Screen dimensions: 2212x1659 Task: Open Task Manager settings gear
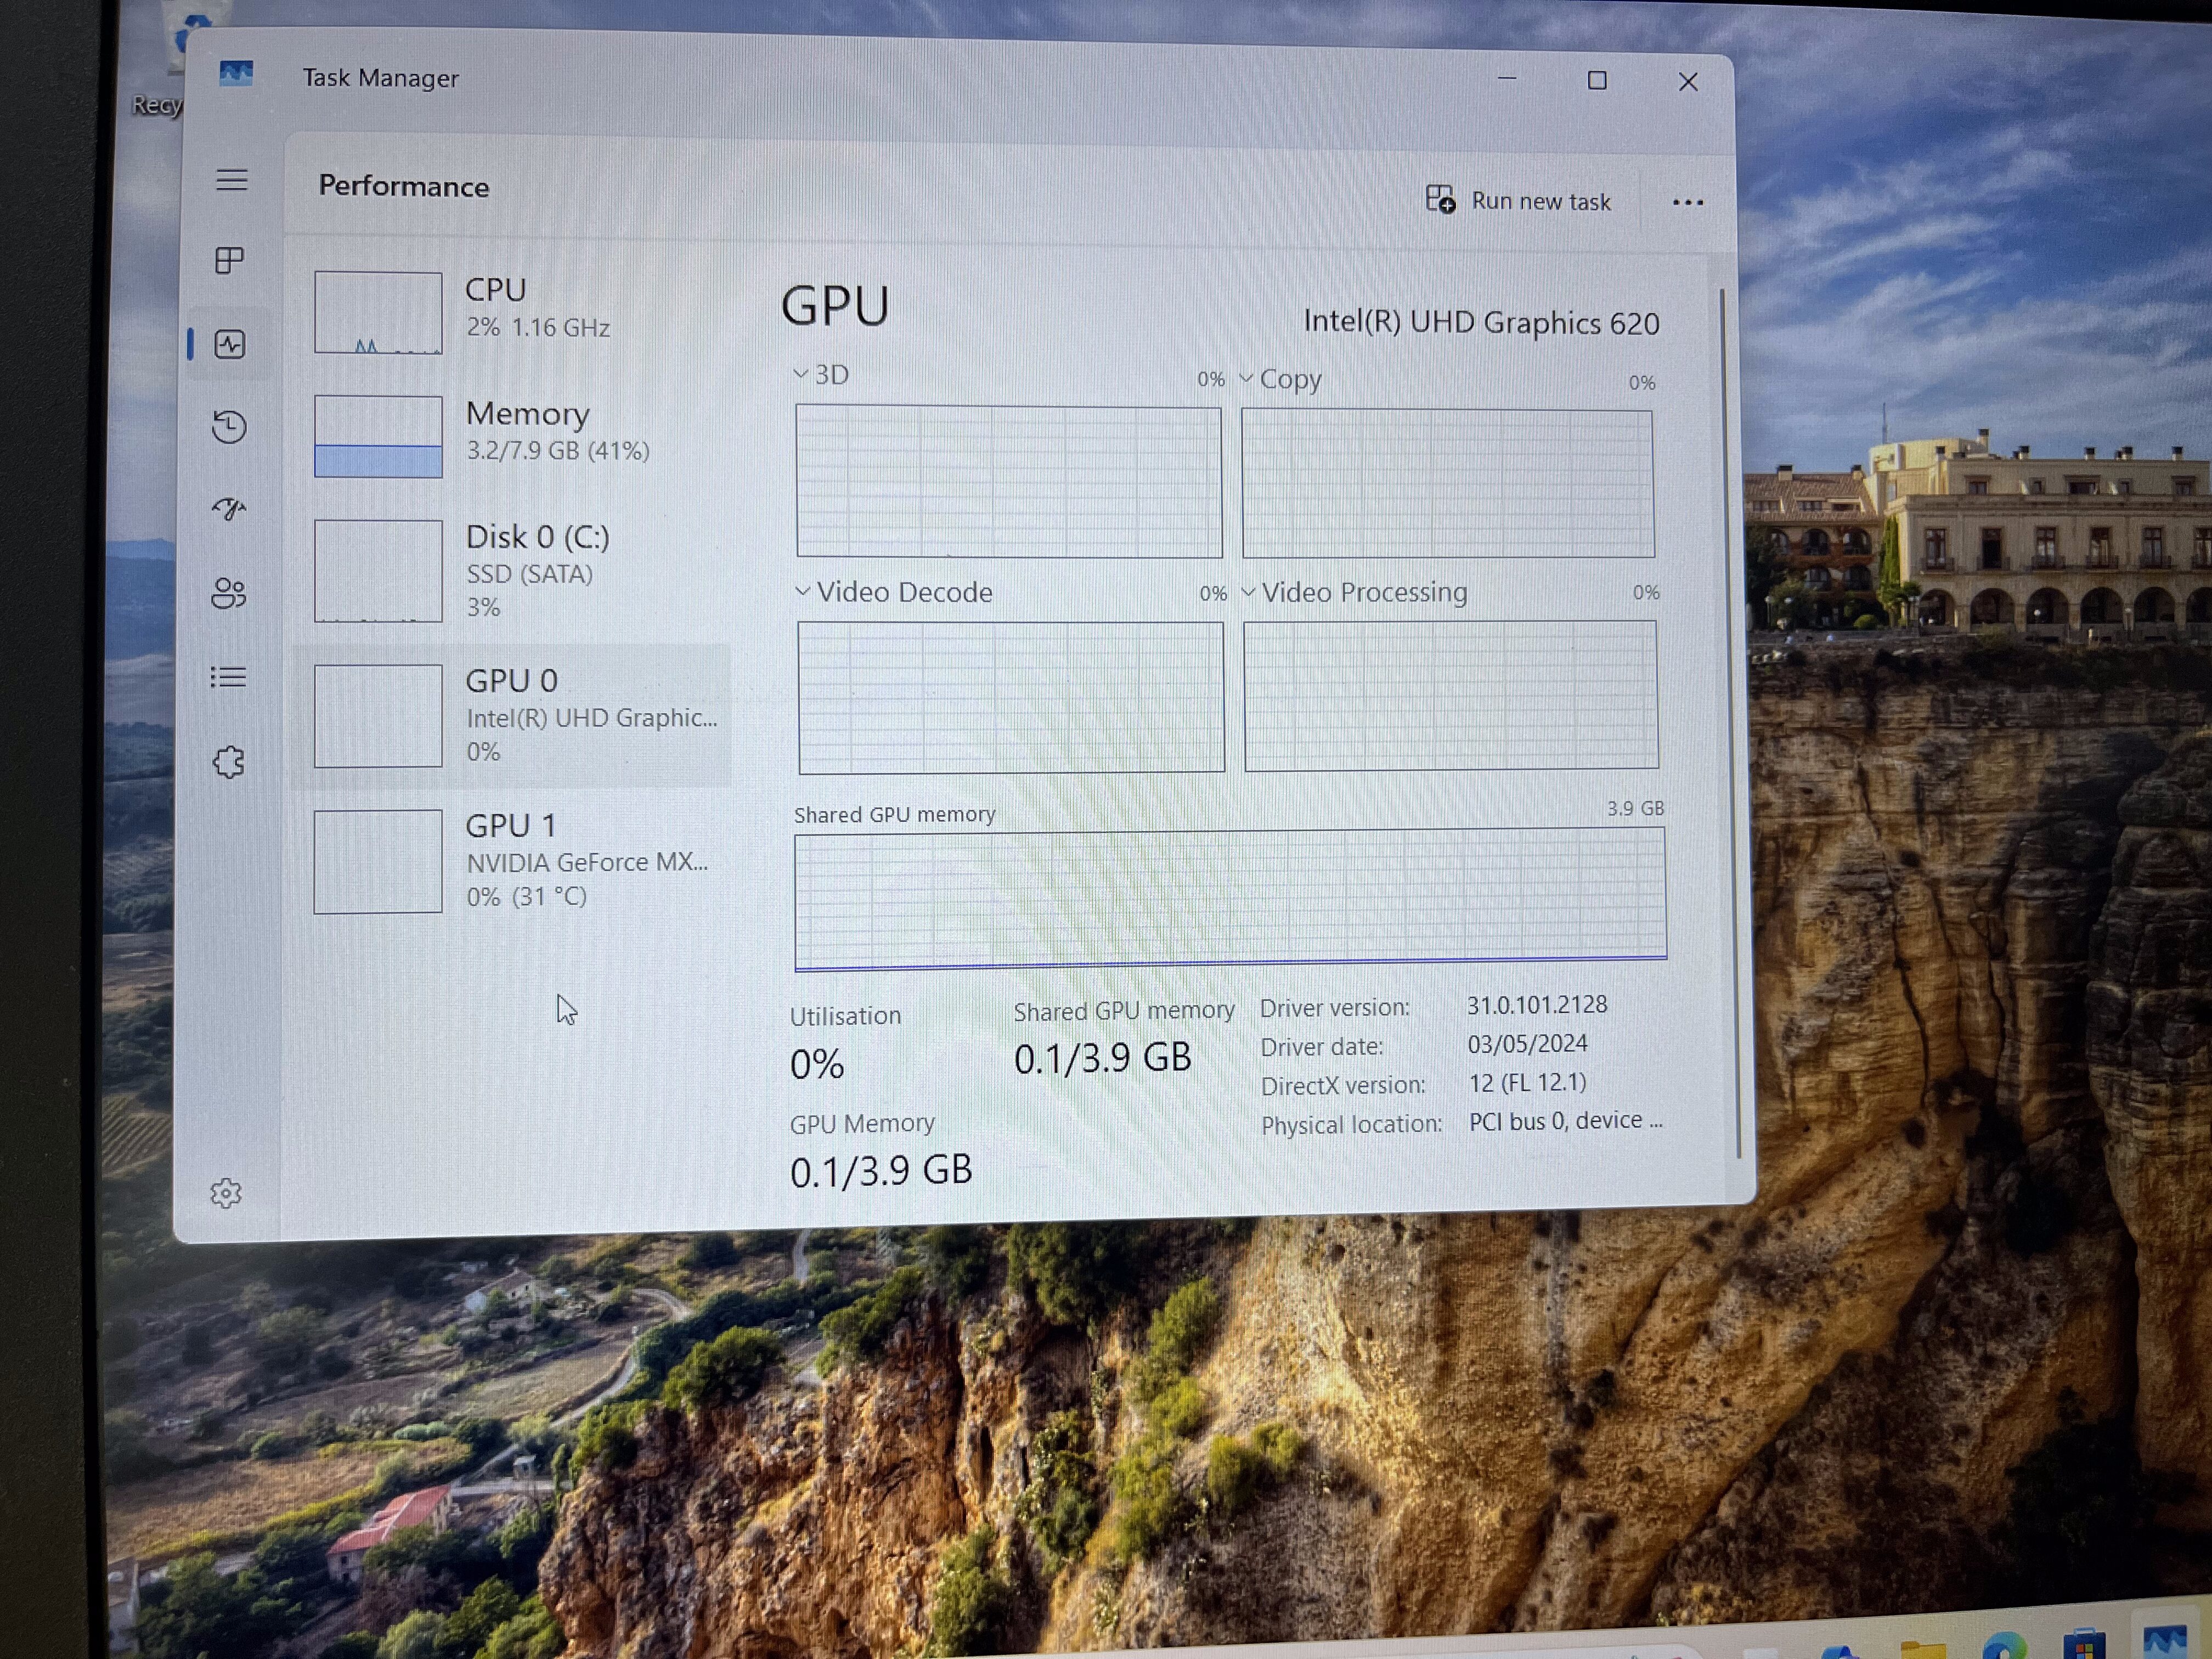pyautogui.click(x=226, y=1192)
